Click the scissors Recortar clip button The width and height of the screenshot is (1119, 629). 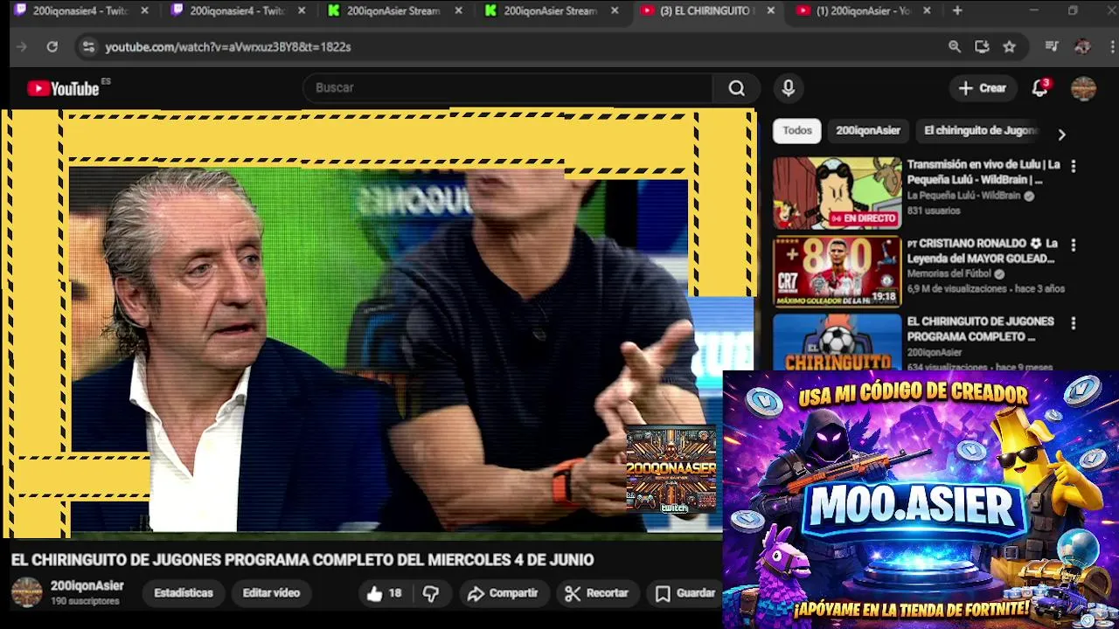point(597,593)
